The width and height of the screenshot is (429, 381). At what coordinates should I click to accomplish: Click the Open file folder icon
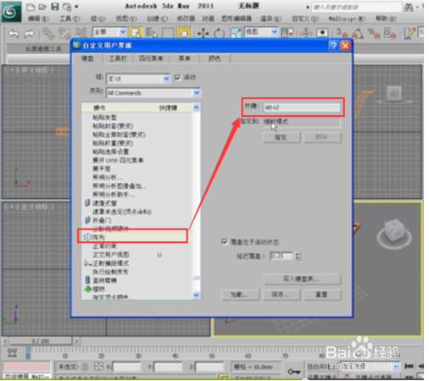tap(42, 7)
